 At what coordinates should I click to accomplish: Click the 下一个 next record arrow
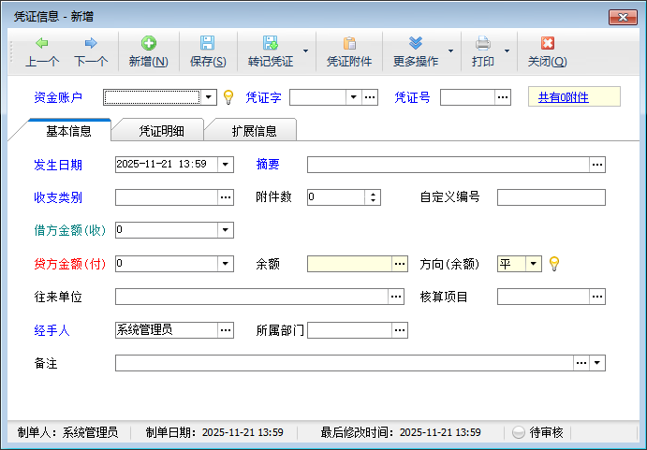pos(91,44)
